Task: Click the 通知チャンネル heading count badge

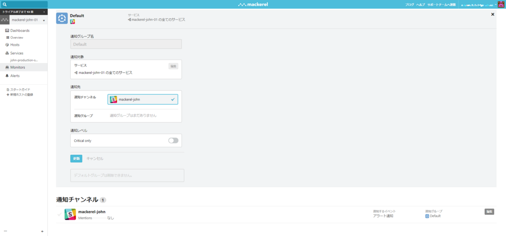Action: click(103, 200)
